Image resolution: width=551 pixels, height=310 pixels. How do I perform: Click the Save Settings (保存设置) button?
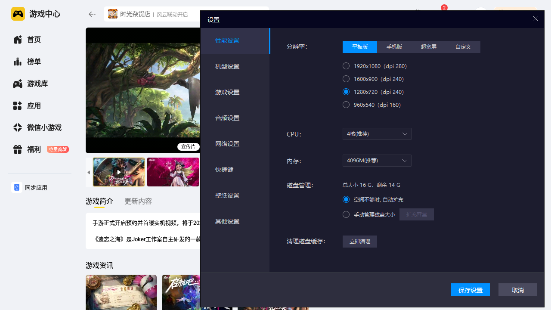tap(470, 290)
